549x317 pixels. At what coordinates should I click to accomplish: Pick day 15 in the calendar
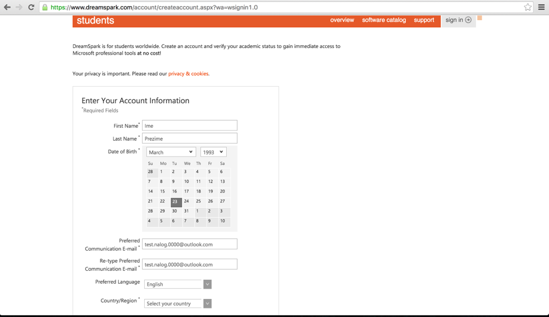point(162,192)
